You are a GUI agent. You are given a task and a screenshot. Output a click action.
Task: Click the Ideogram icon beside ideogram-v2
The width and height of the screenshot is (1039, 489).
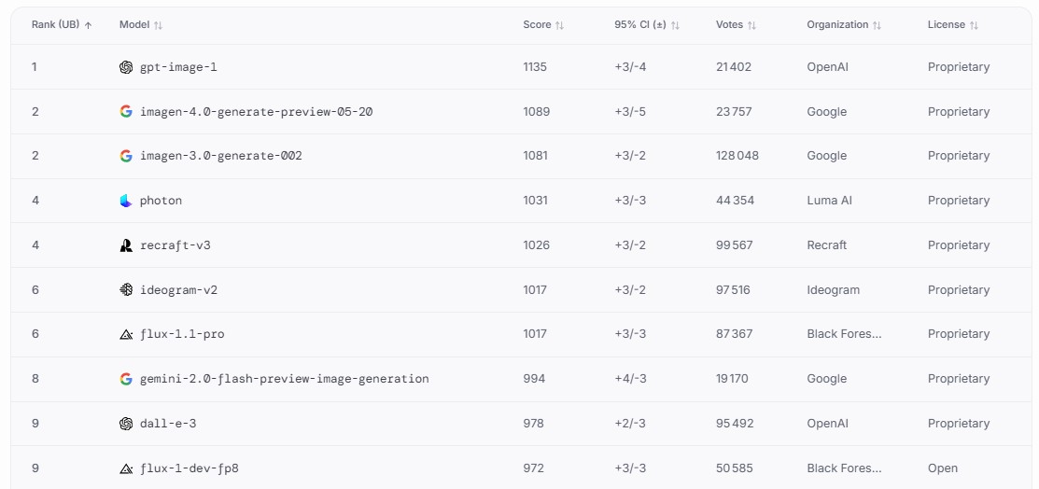coord(126,290)
